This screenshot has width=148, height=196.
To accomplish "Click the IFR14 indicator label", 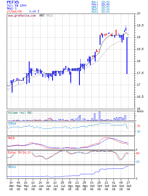I will coord(12,124).
